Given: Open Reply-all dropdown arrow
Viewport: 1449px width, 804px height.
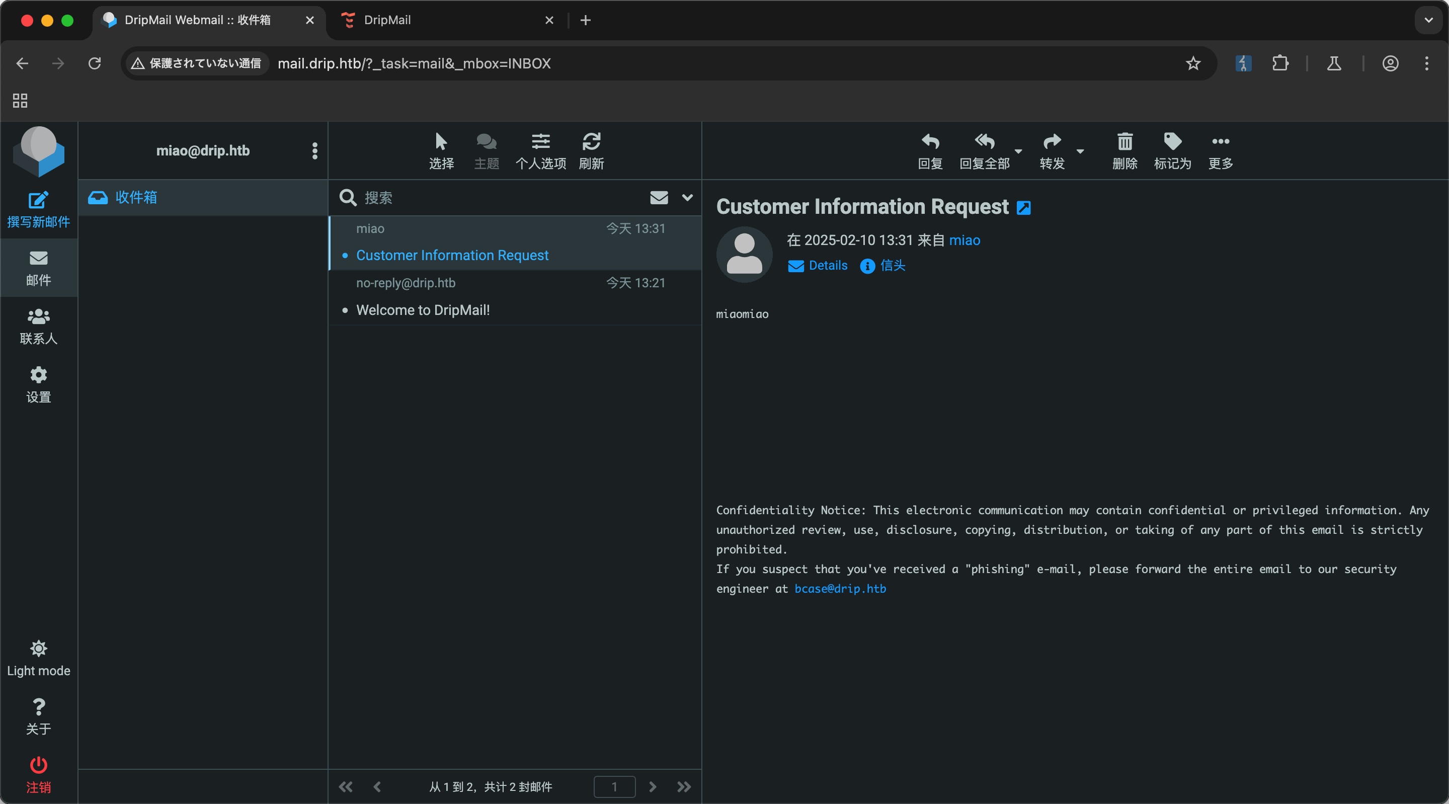Looking at the screenshot, I should tap(1018, 151).
